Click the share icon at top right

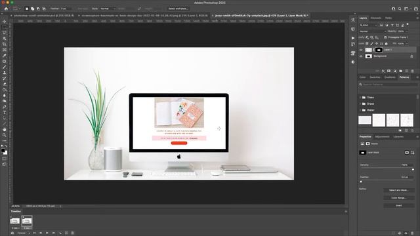(415, 9)
